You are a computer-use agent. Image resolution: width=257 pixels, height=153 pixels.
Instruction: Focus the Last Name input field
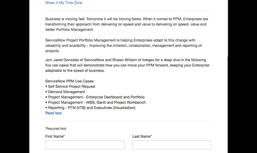click(x=172, y=145)
